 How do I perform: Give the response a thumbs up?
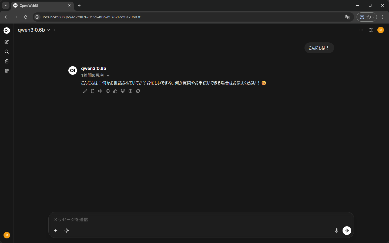tap(115, 91)
